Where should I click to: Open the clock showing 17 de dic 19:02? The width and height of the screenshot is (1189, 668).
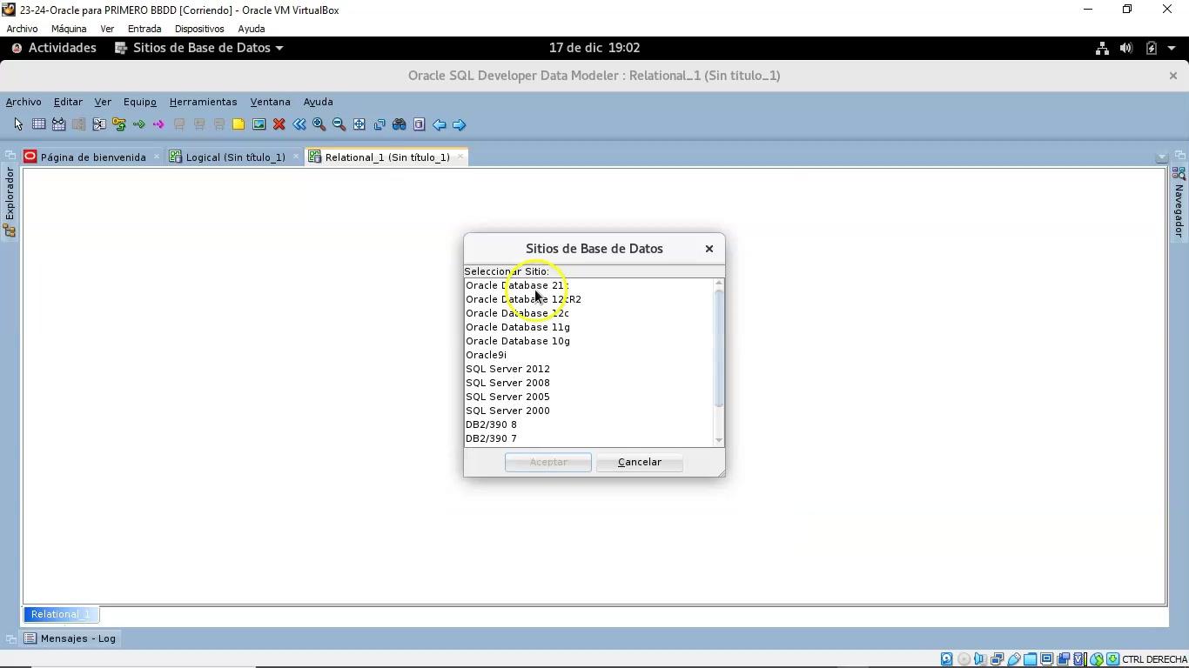click(x=594, y=48)
